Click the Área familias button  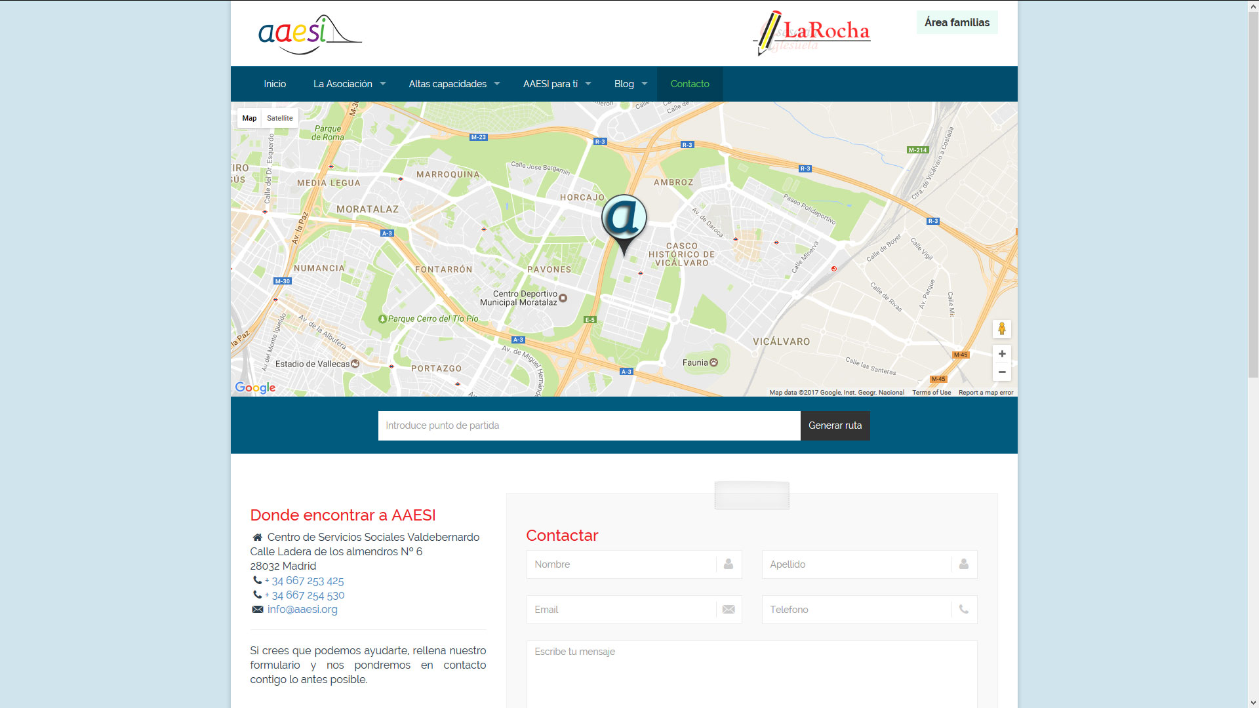(x=957, y=22)
